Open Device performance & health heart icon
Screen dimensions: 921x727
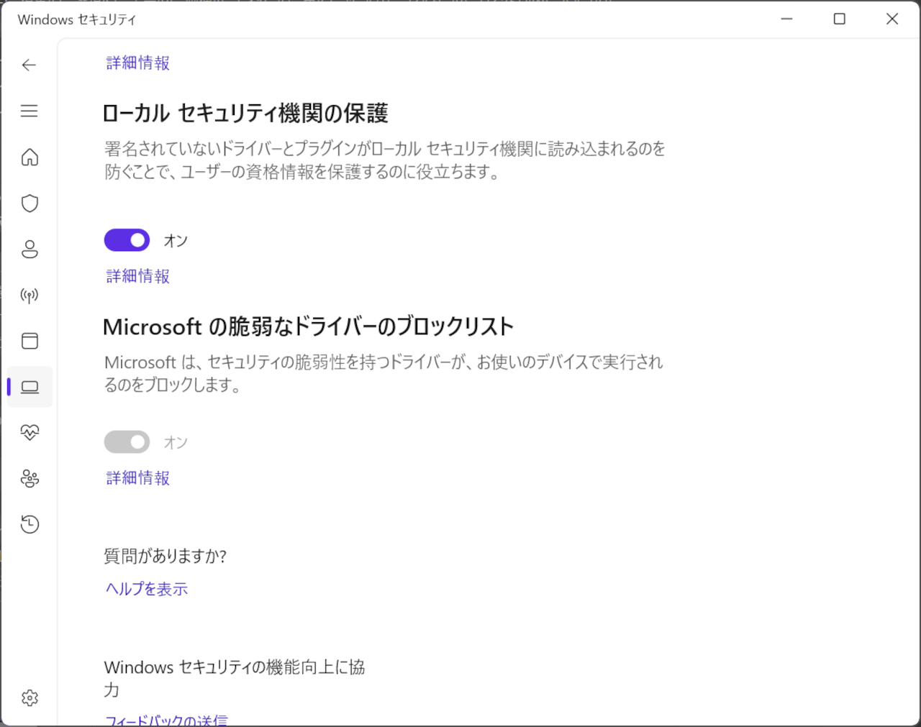pyautogui.click(x=30, y=432)
